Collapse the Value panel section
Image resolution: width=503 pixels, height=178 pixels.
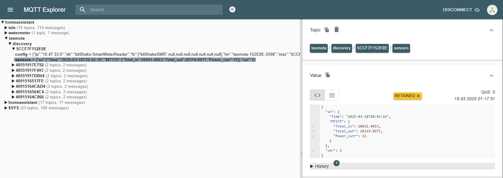coord(491,76)
